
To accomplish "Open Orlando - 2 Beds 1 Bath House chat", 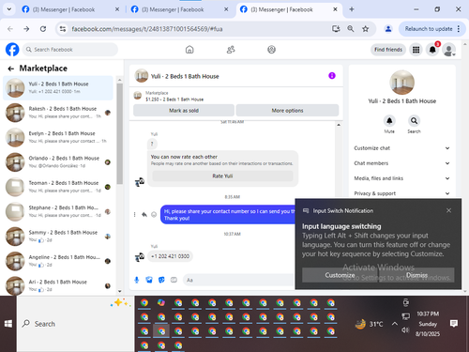I will click(x=58, y=161).
